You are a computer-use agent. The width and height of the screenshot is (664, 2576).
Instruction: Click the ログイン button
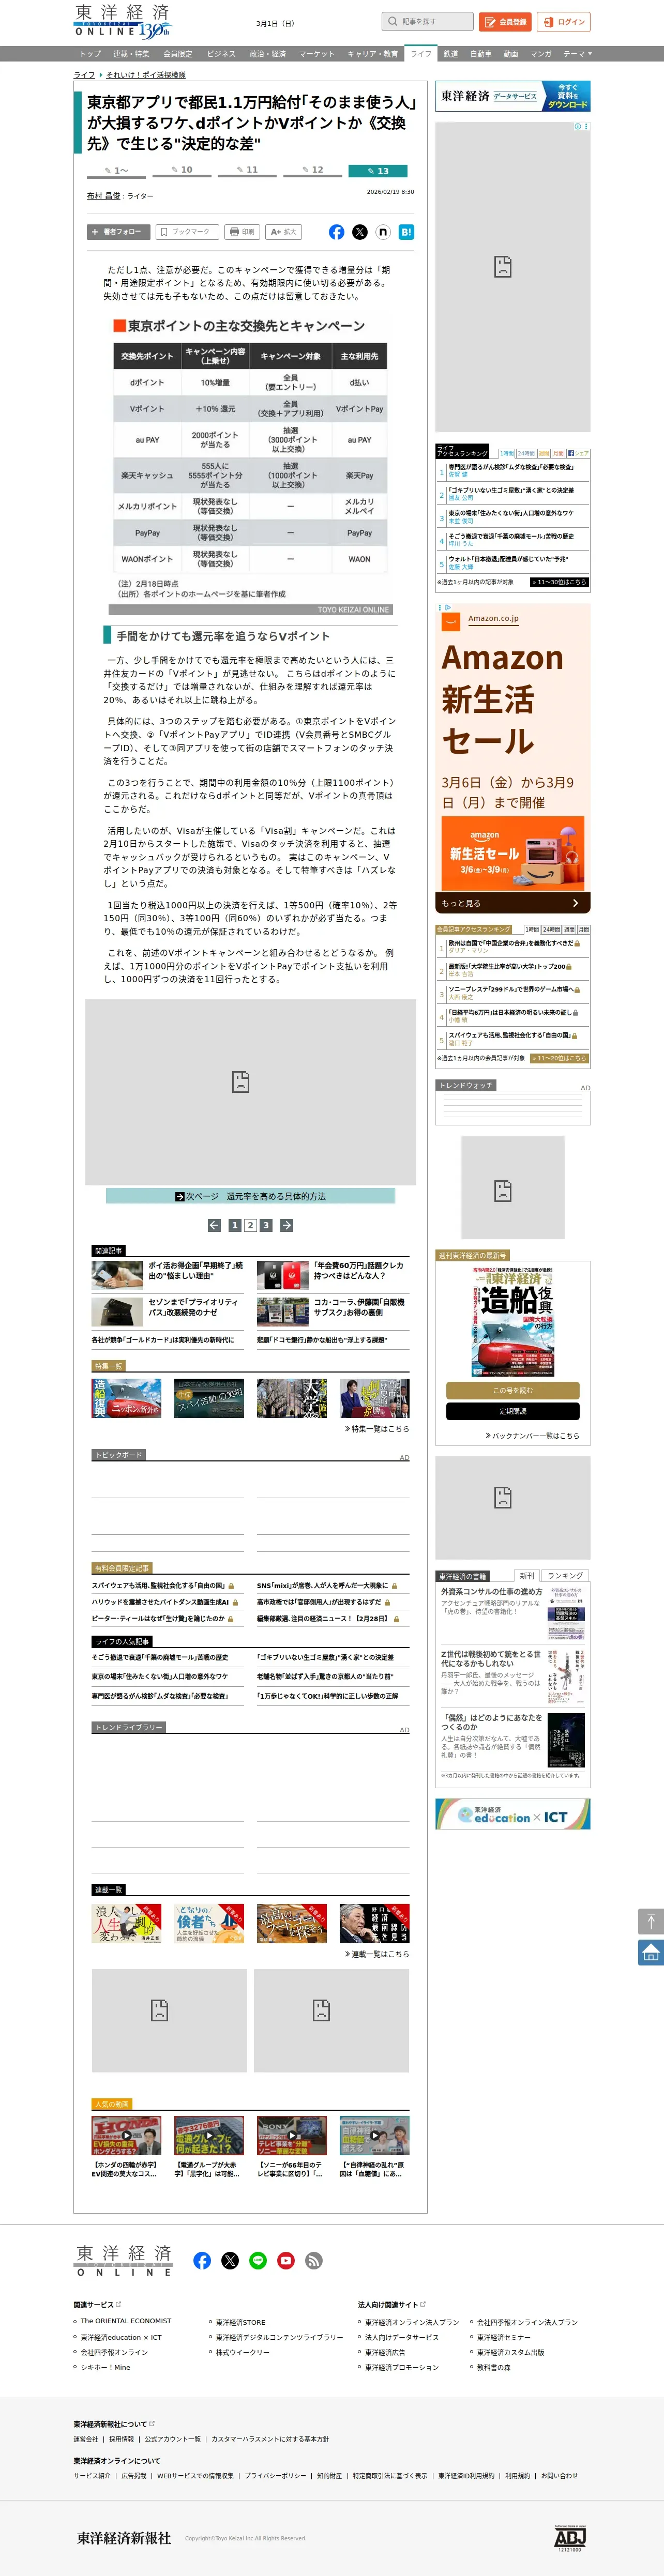tap(564, 21)
